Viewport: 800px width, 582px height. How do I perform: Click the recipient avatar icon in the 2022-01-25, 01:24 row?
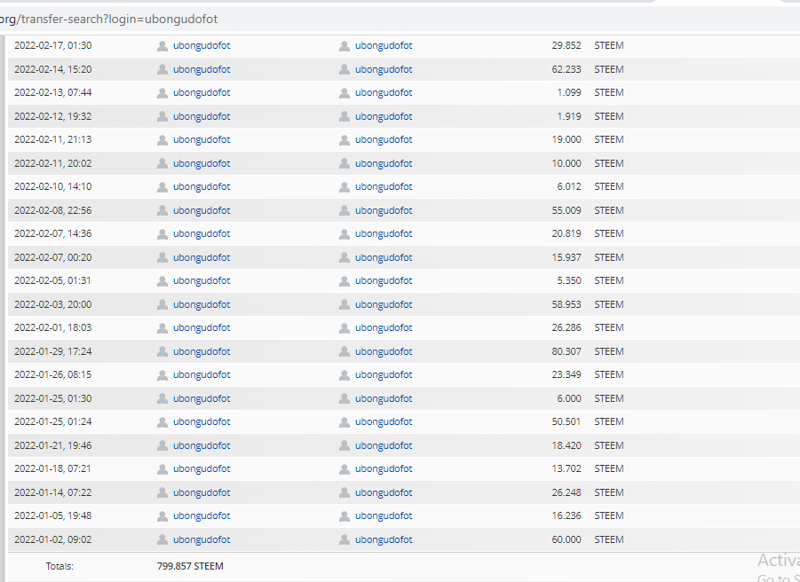(x=345, y=422)
